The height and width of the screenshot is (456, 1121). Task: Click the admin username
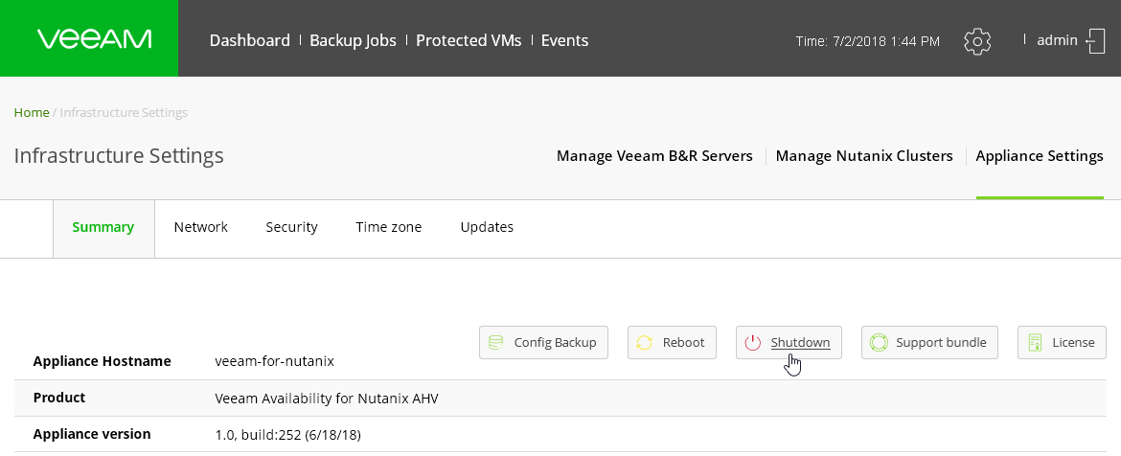coord(1057,39)
